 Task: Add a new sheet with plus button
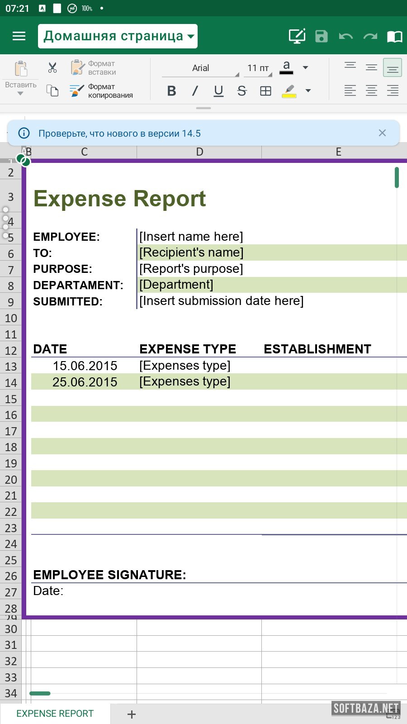[132, 714]
